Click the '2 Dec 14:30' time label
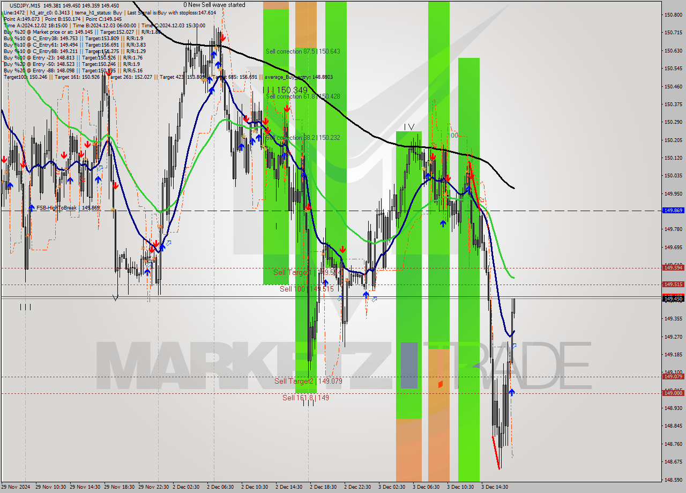686x493 pixels. (x=289, y=487)
